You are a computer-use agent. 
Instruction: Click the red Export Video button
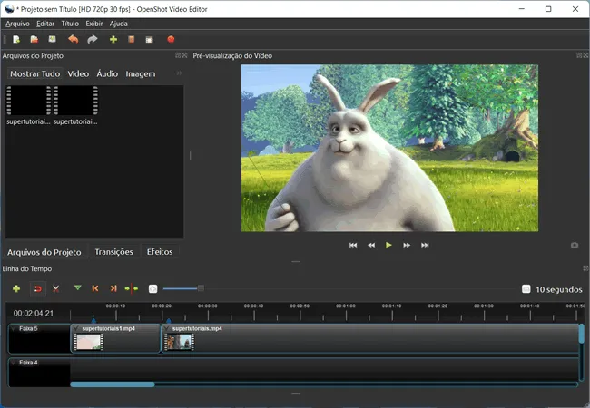[x=171, y=39]
